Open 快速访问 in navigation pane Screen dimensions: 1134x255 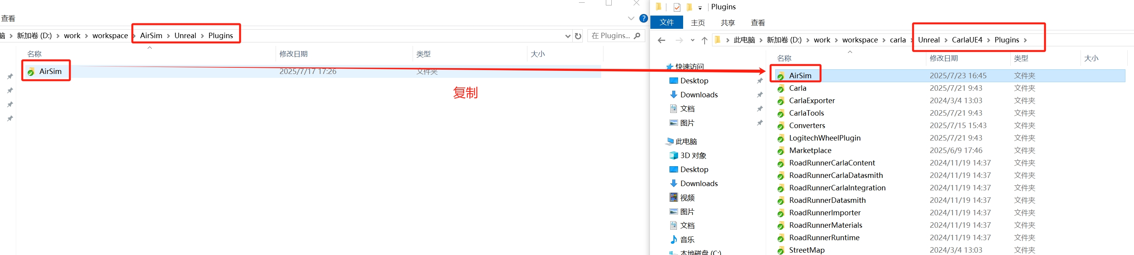point(689,67)
